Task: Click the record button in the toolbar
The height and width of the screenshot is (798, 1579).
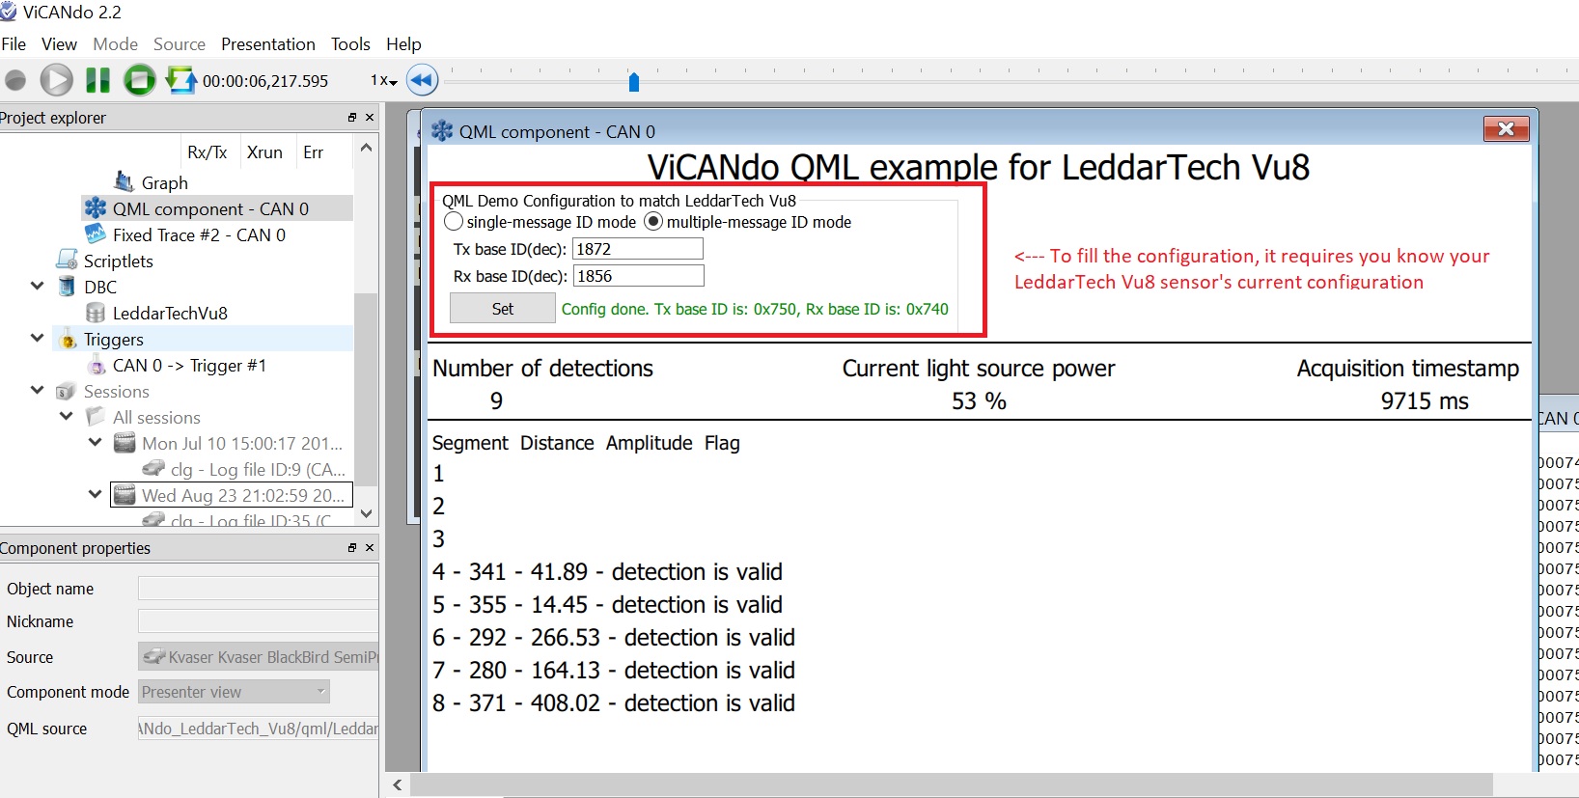Action: coord(14,80)
